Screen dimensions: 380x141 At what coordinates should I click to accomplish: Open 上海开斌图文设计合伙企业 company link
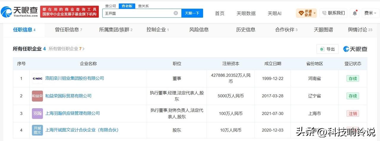(82, 130)
